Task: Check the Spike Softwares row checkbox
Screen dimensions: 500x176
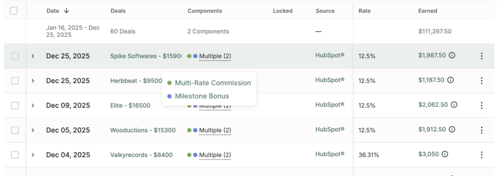Action: (x=15, y=56)
